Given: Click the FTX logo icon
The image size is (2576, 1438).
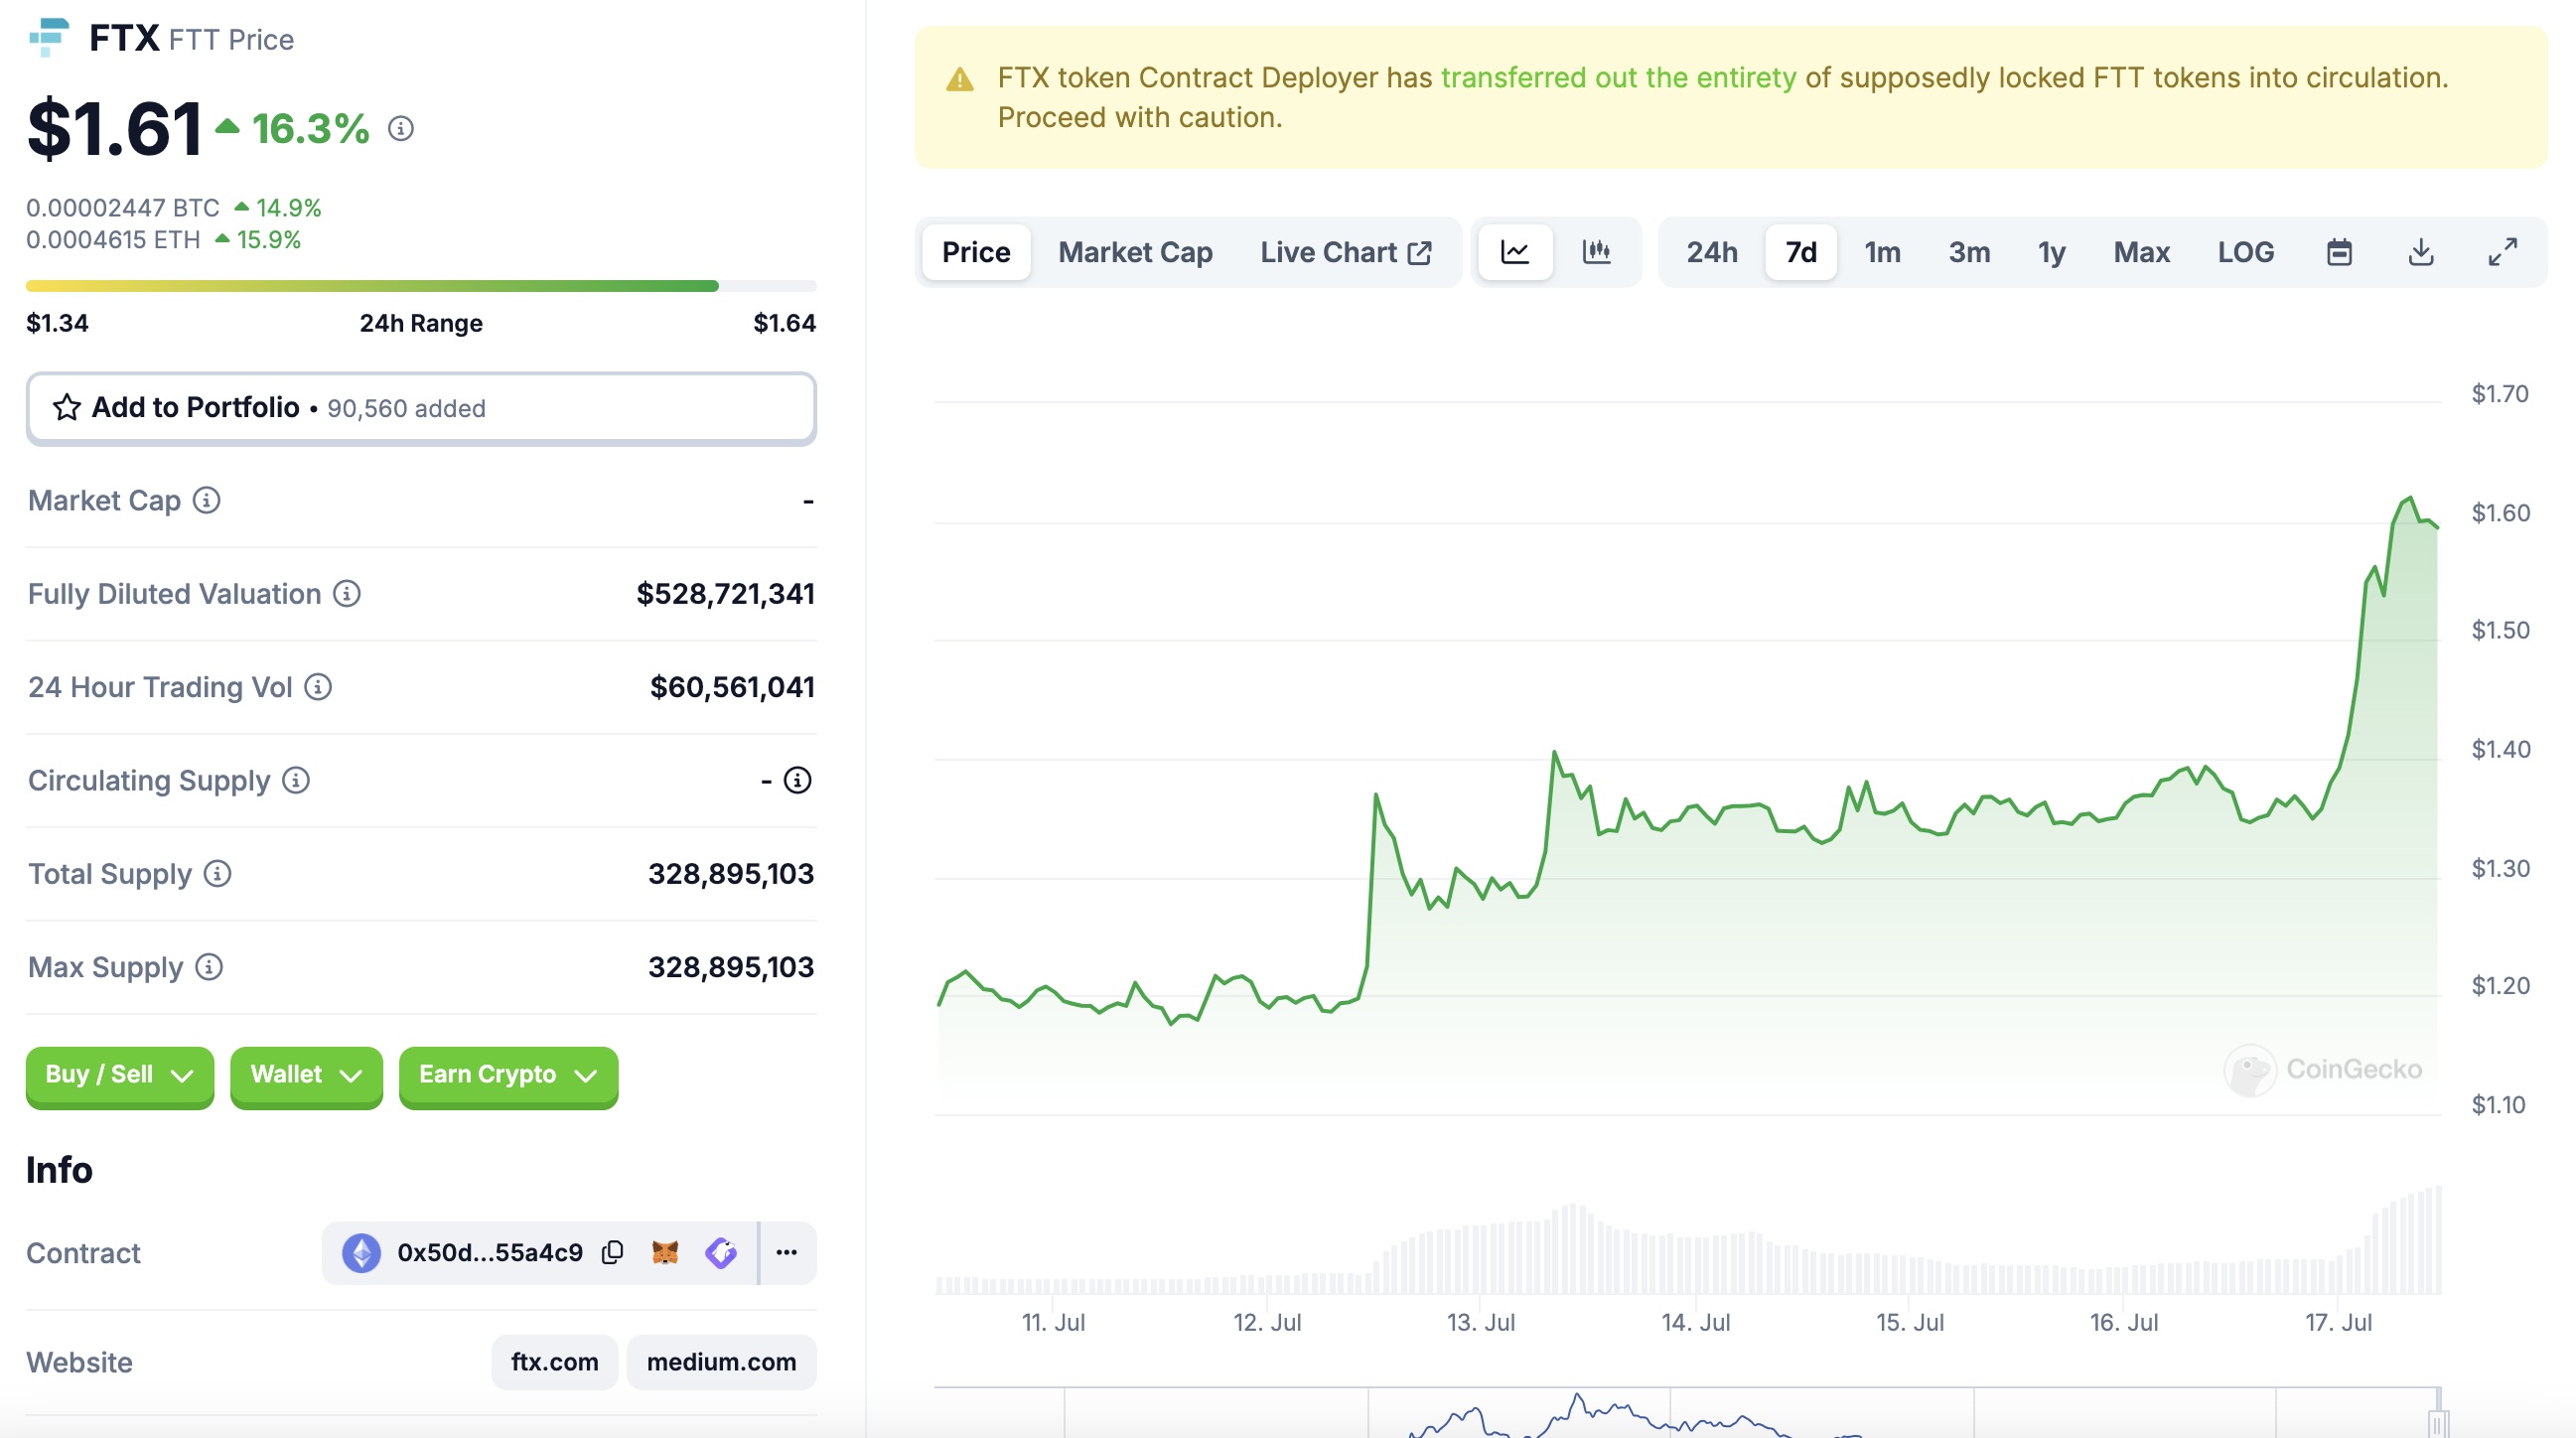Looking at the screenshot, I should coord(49,38).
